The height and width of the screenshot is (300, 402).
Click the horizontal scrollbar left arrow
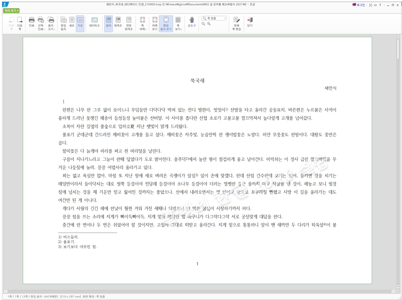(5, 291)
